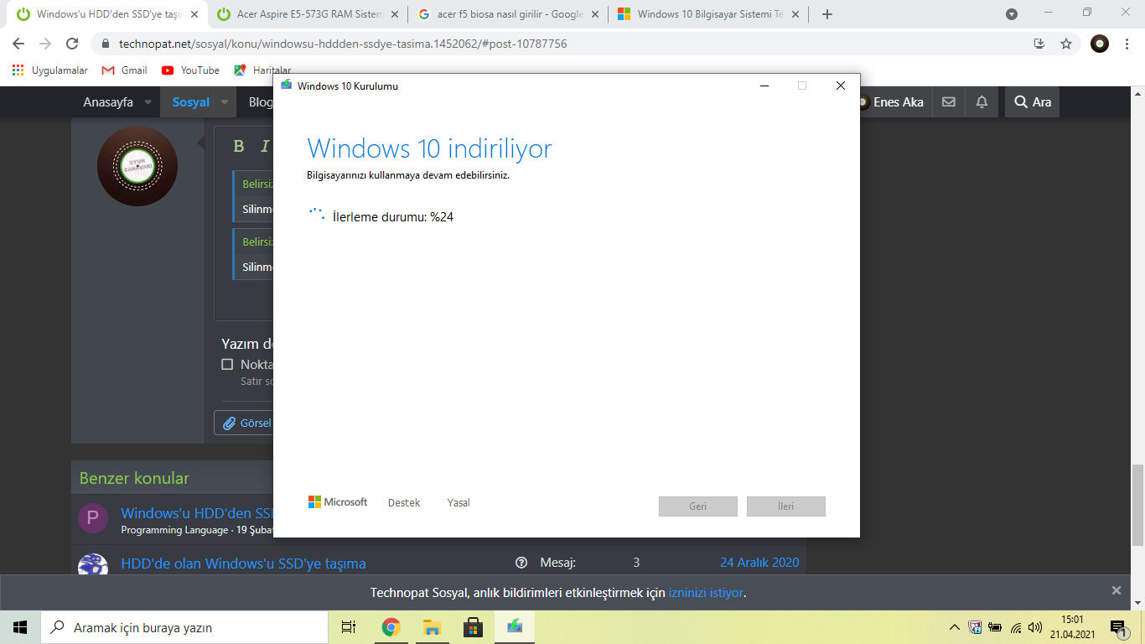1145x644 pixels.
Task: Open Task View from the taskbar
Action: 349,627
